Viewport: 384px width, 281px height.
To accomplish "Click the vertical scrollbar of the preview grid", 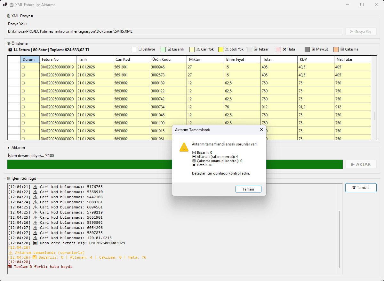I will coord(374,116).
